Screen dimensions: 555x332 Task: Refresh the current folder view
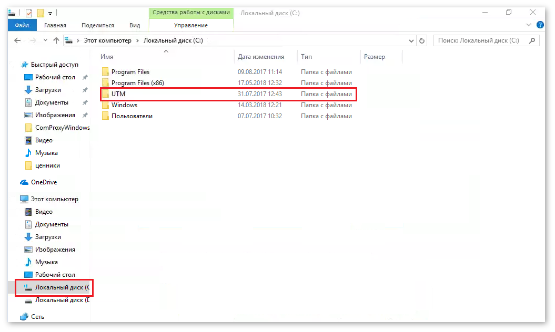(421, 40)
